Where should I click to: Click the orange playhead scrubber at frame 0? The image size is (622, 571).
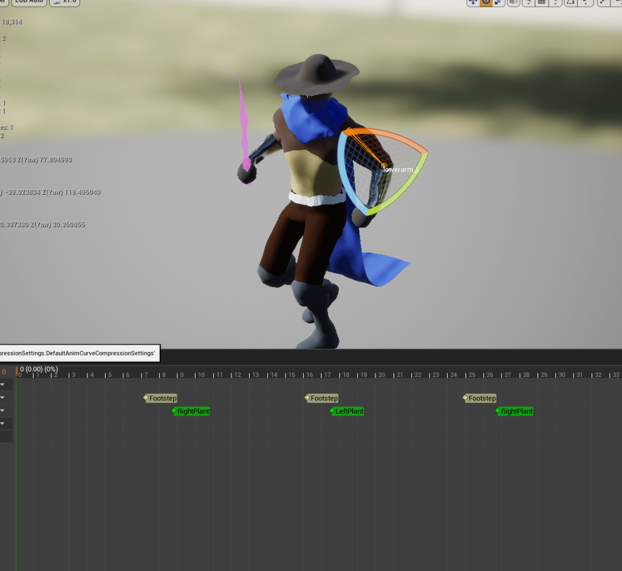17,371
